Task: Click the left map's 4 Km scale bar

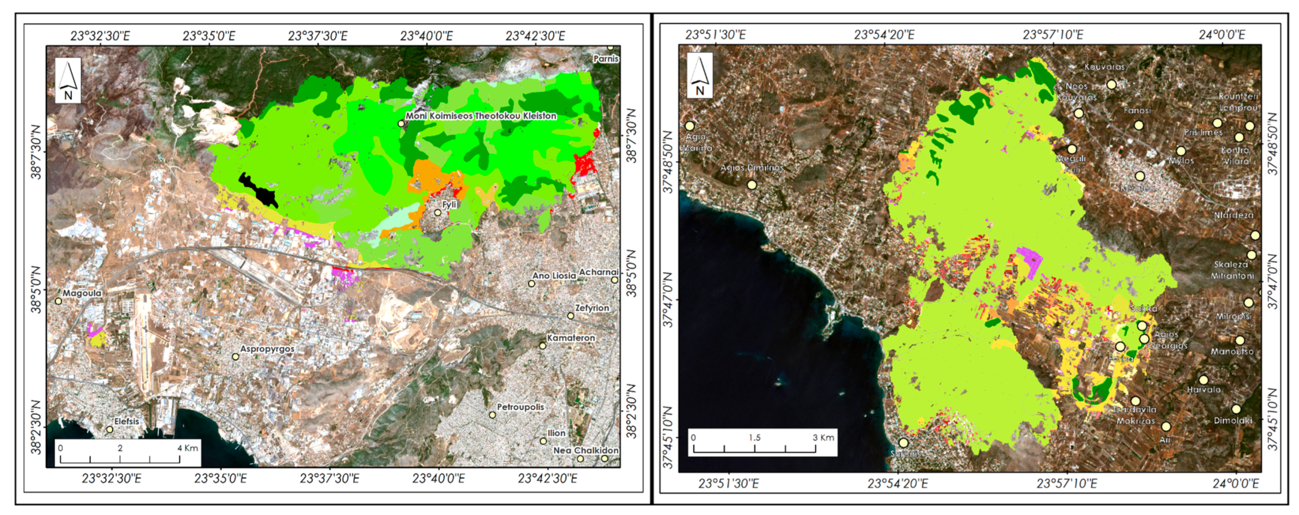Action: [x=120, y=459]
